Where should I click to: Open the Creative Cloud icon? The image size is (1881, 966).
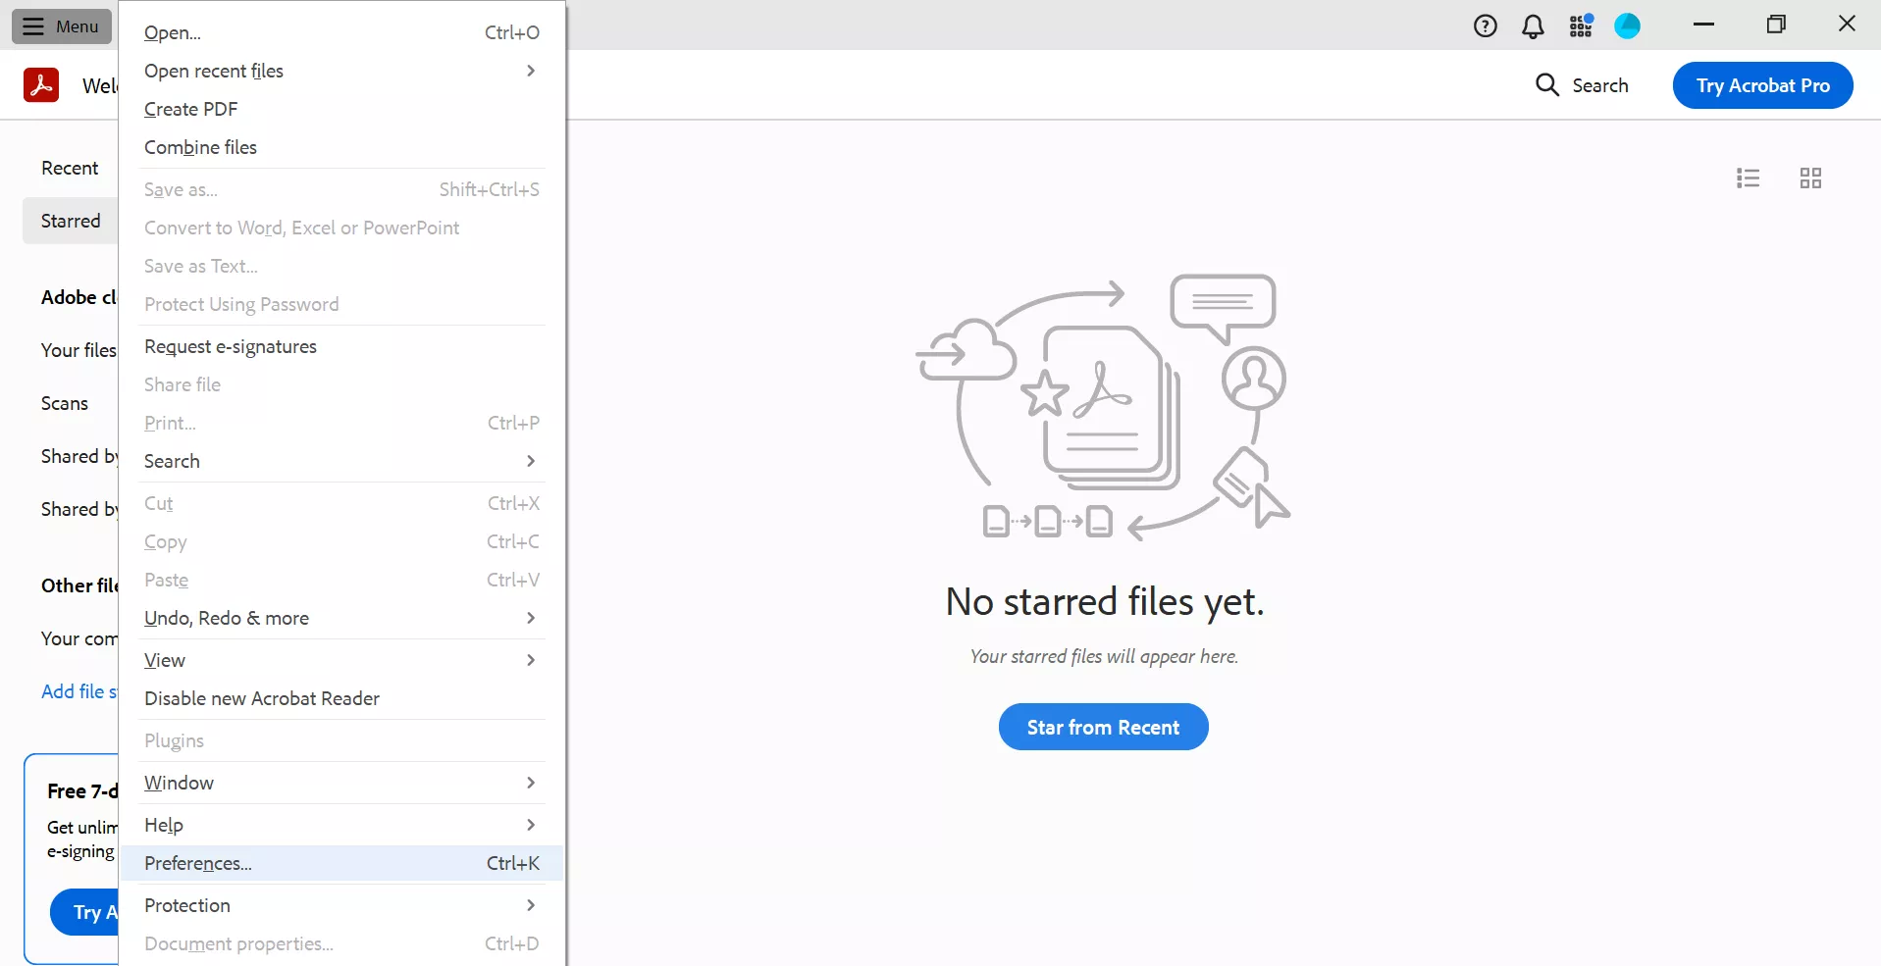1627,25
